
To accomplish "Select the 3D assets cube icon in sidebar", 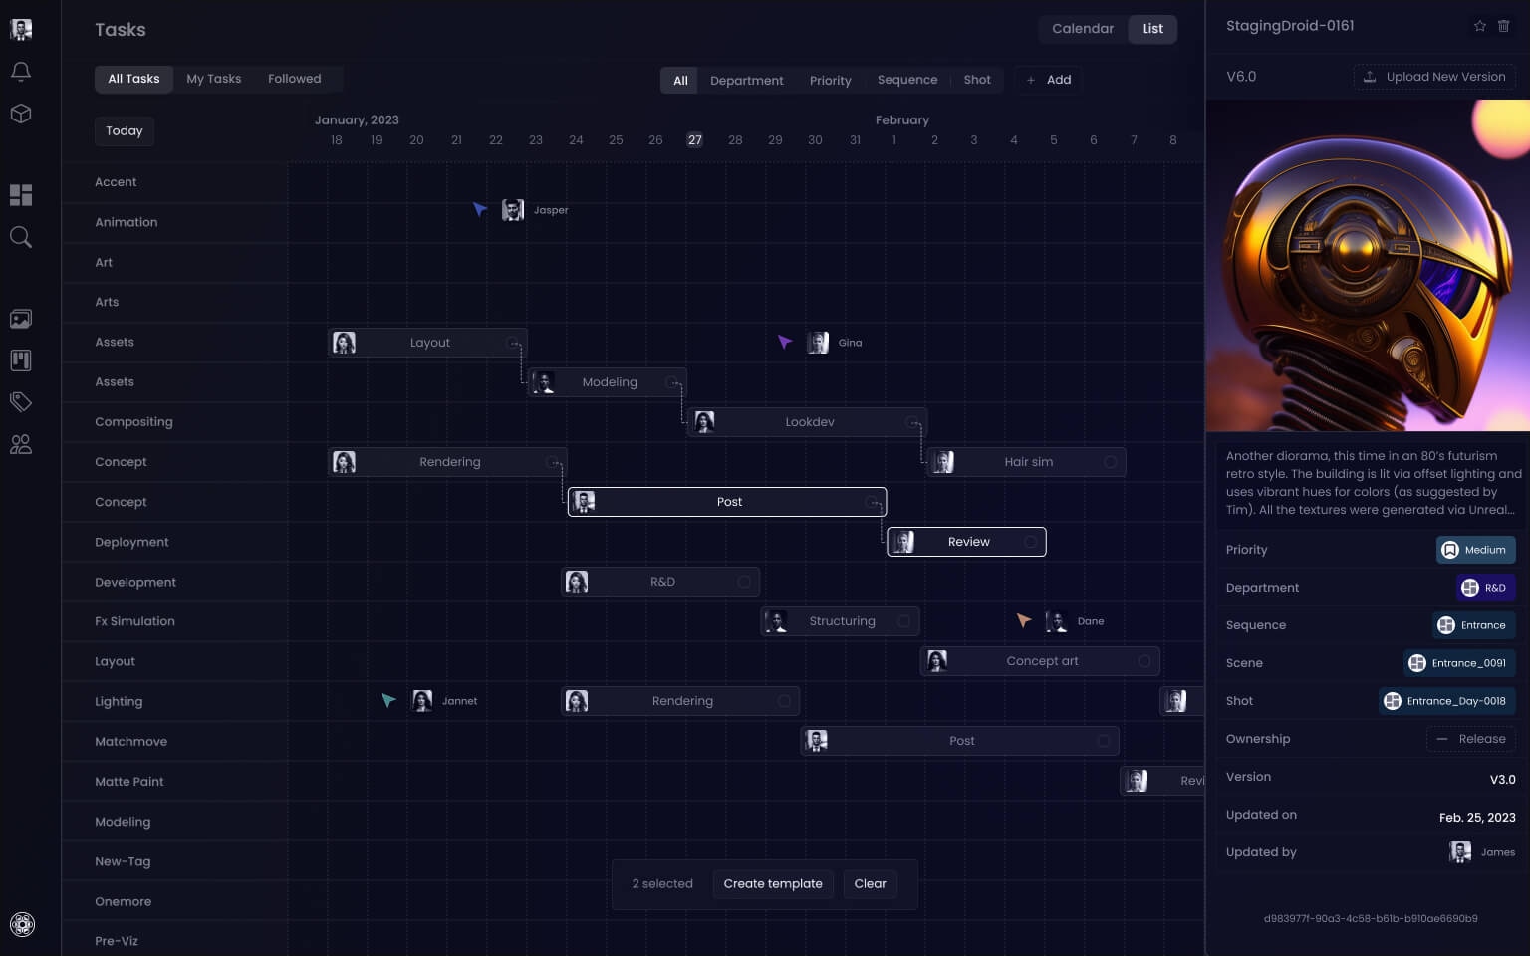I will click(20, 114).
